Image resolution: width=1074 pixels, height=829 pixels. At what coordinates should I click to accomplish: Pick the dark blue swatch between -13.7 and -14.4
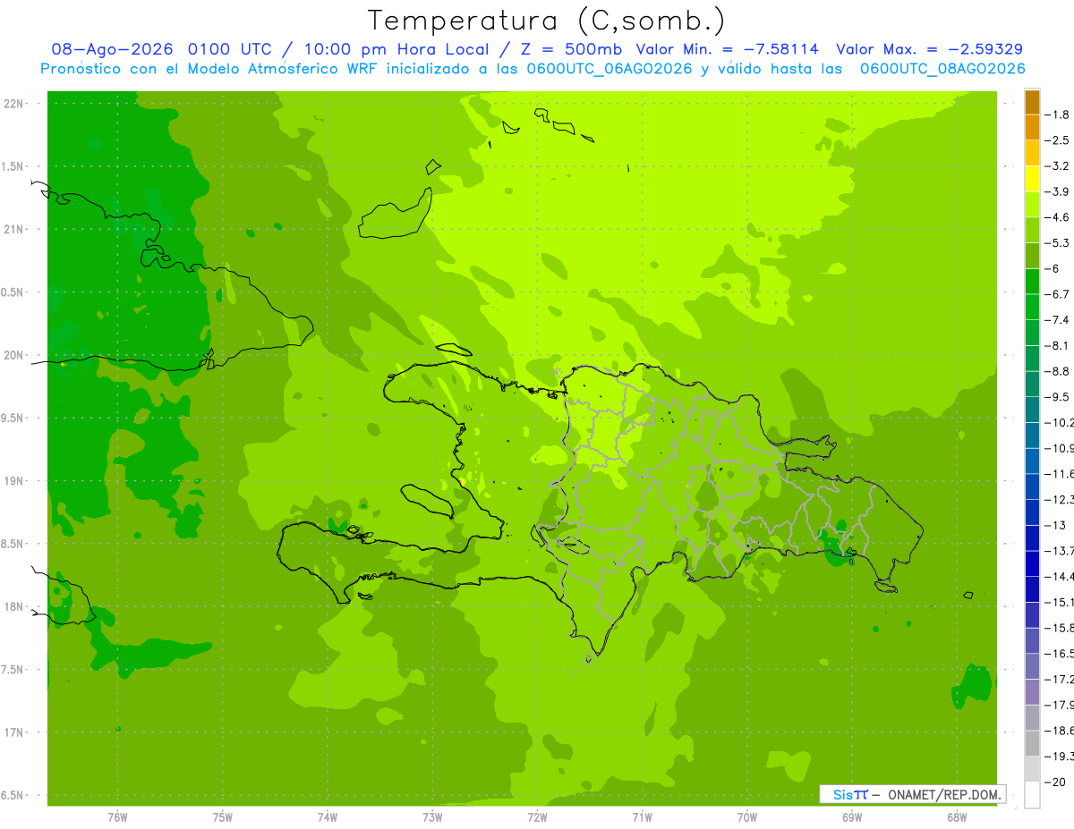1032,563
